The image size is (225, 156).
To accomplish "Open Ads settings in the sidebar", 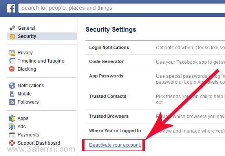I will coord(22,127).
